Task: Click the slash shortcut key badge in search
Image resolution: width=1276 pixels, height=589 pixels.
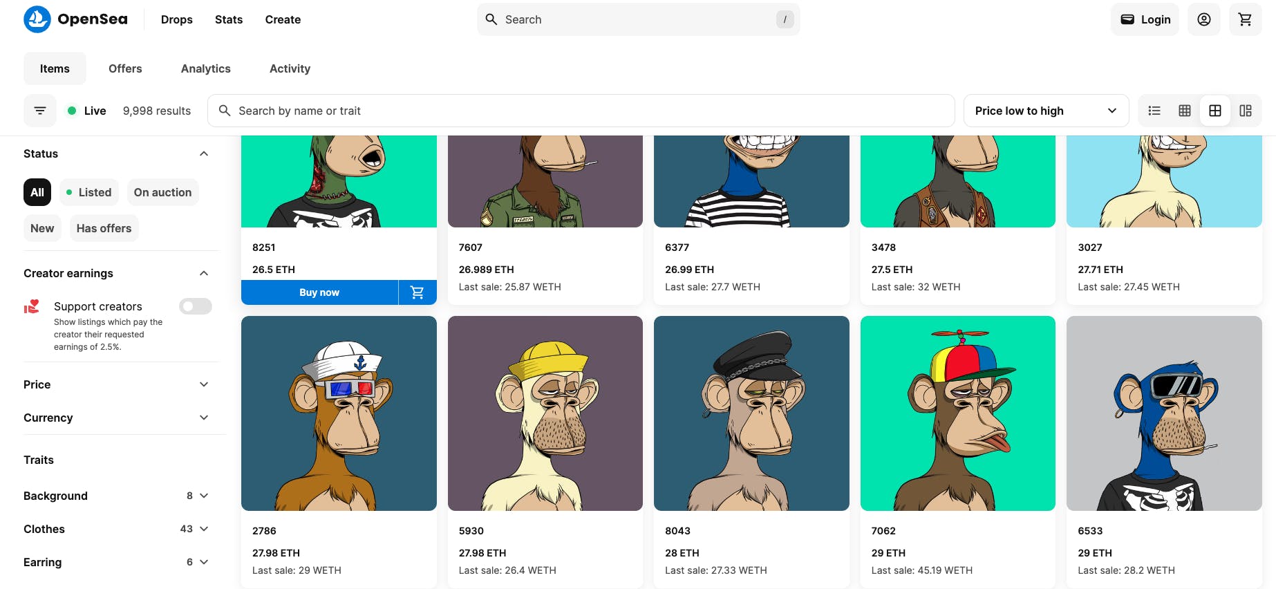Action: pyautogui.click(x=785, y=19)
